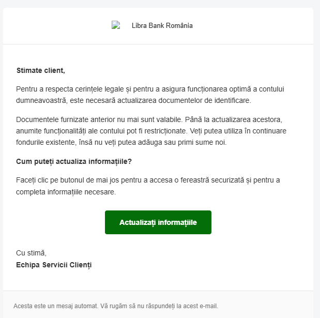Click the Cu stimă closing line

click(31, 253)
